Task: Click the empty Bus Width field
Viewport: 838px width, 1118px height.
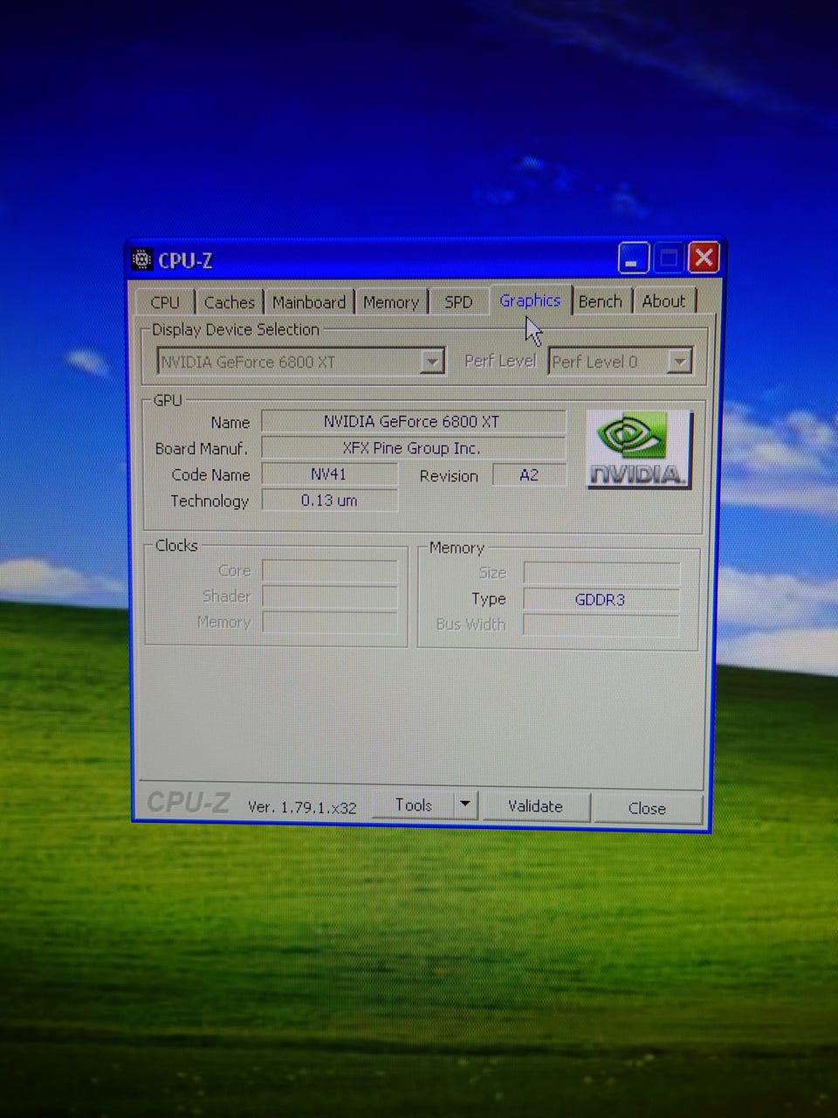Action: [x=601, y=625]
